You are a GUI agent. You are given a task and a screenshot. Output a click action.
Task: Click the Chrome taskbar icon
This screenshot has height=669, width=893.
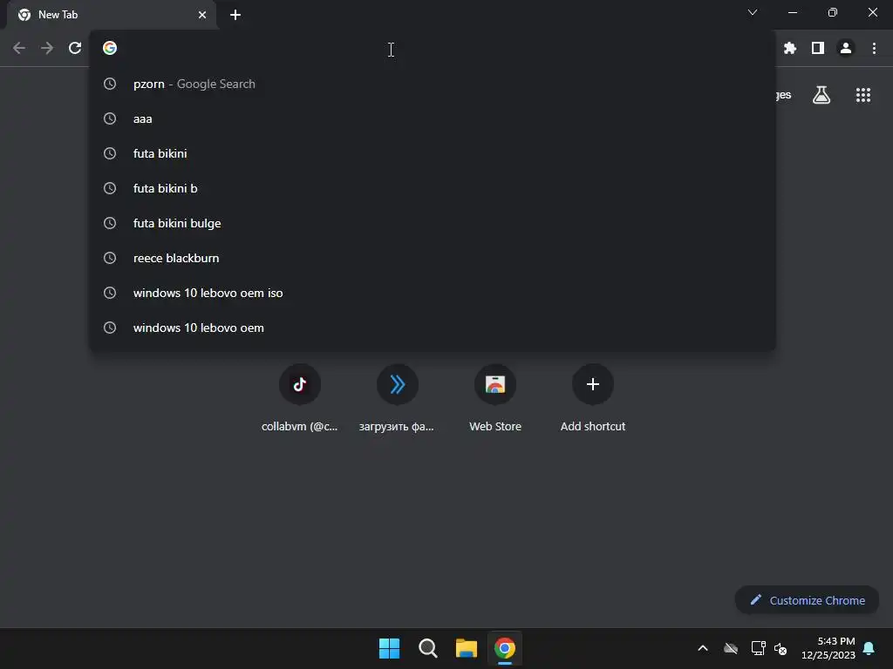pyautogui.click(x=505, y=648)
